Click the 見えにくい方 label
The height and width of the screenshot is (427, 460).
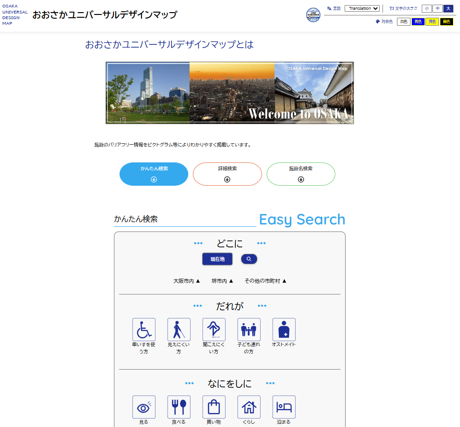point(179,348)
